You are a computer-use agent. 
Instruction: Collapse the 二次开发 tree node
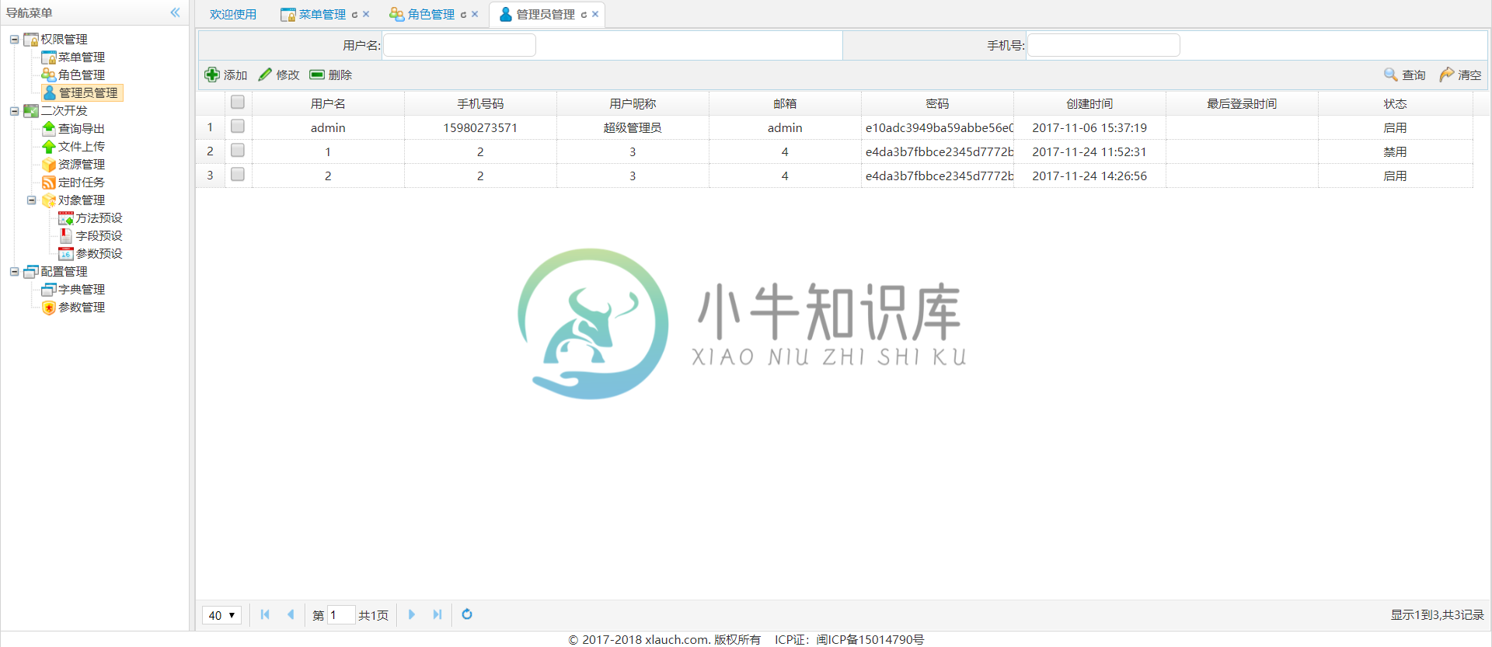tap(14, 111)
